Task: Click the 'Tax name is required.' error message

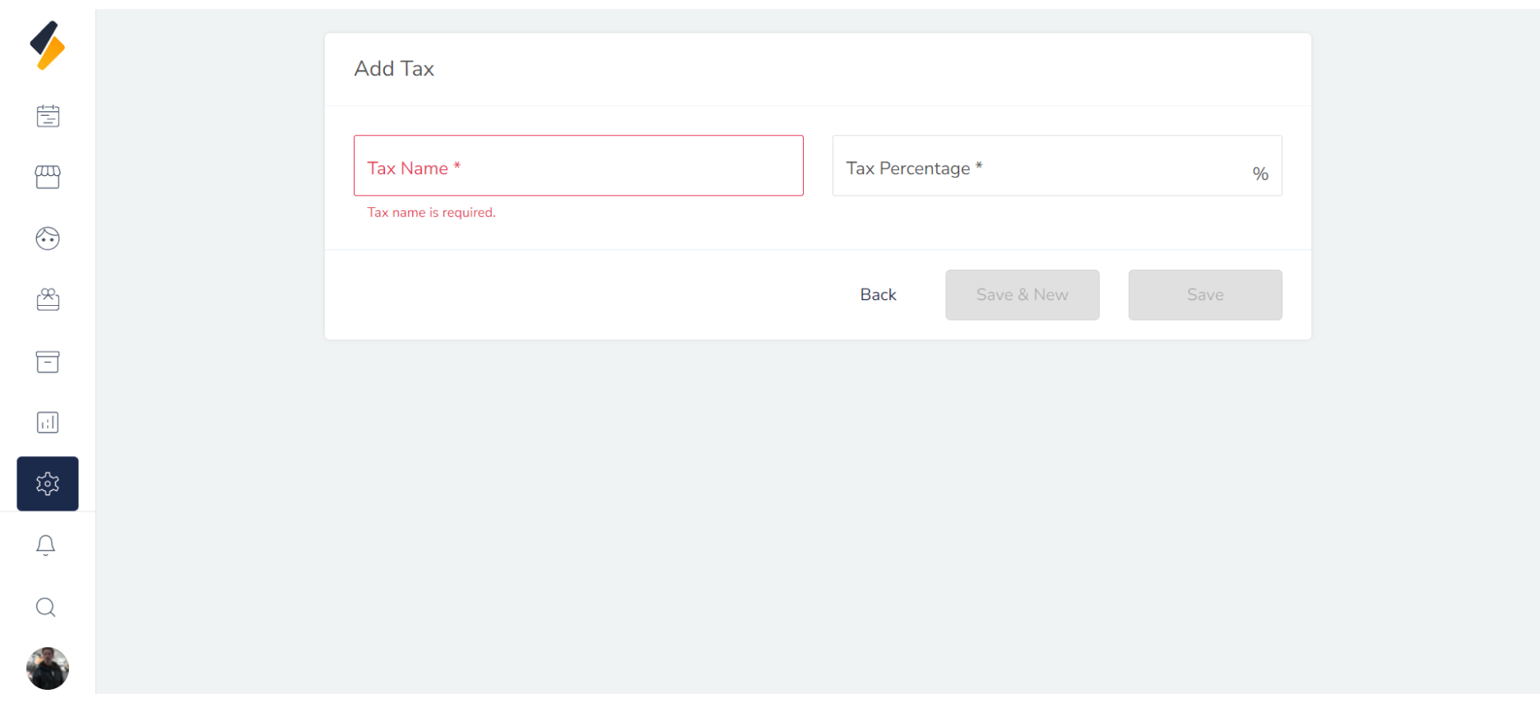Action: tap(431, 213)
